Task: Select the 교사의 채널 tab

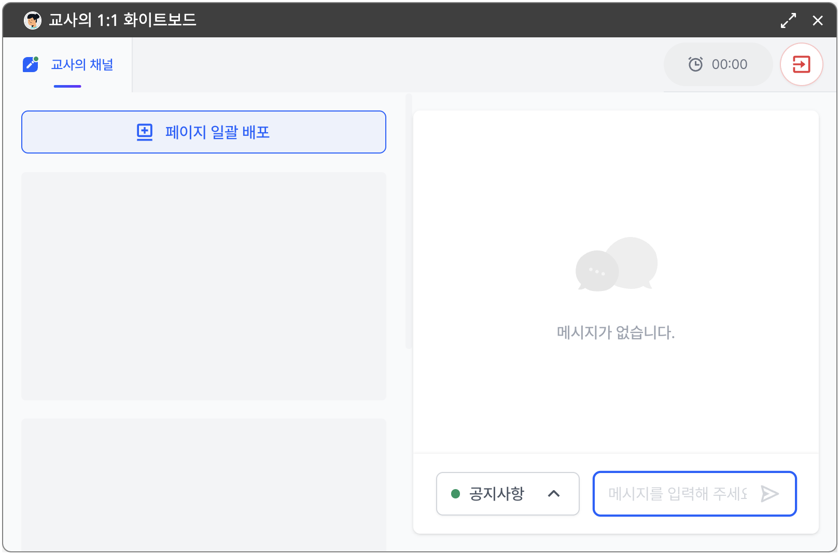Action: coord(67,65)
